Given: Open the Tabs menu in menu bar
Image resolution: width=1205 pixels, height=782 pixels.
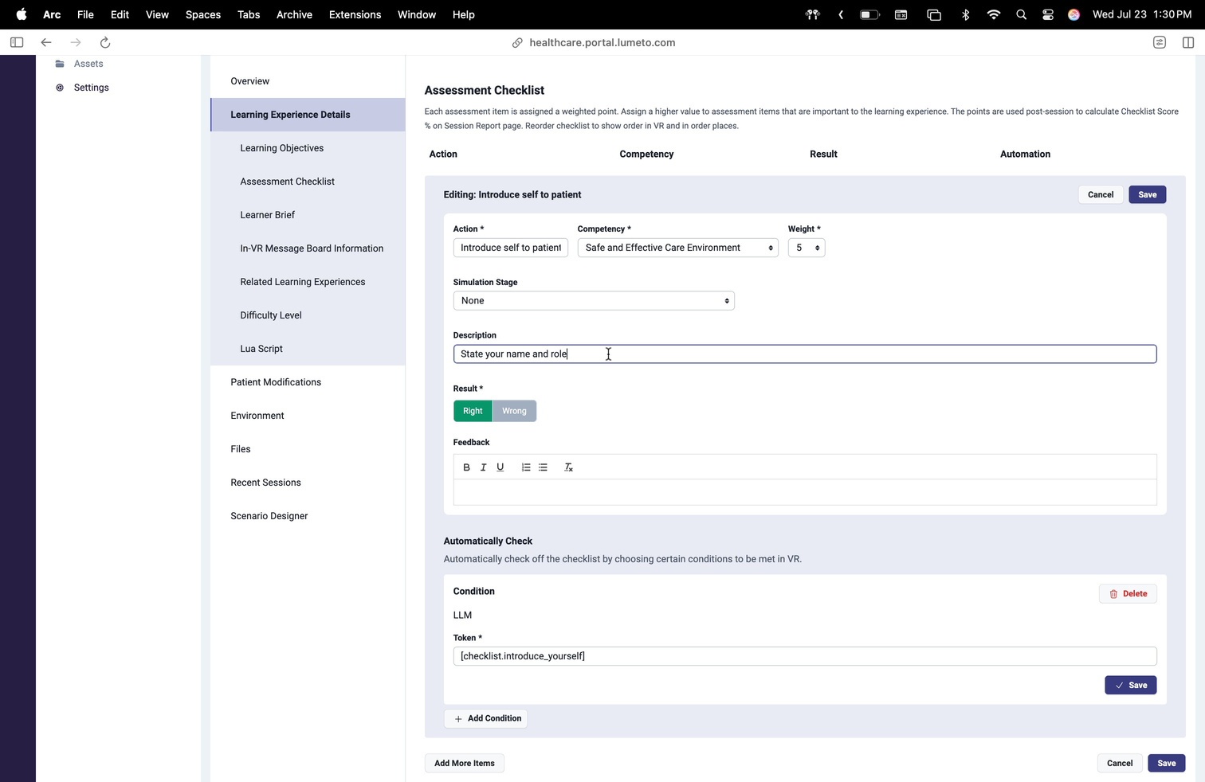Looking at the screenshot, I should [x=249, y=14].
